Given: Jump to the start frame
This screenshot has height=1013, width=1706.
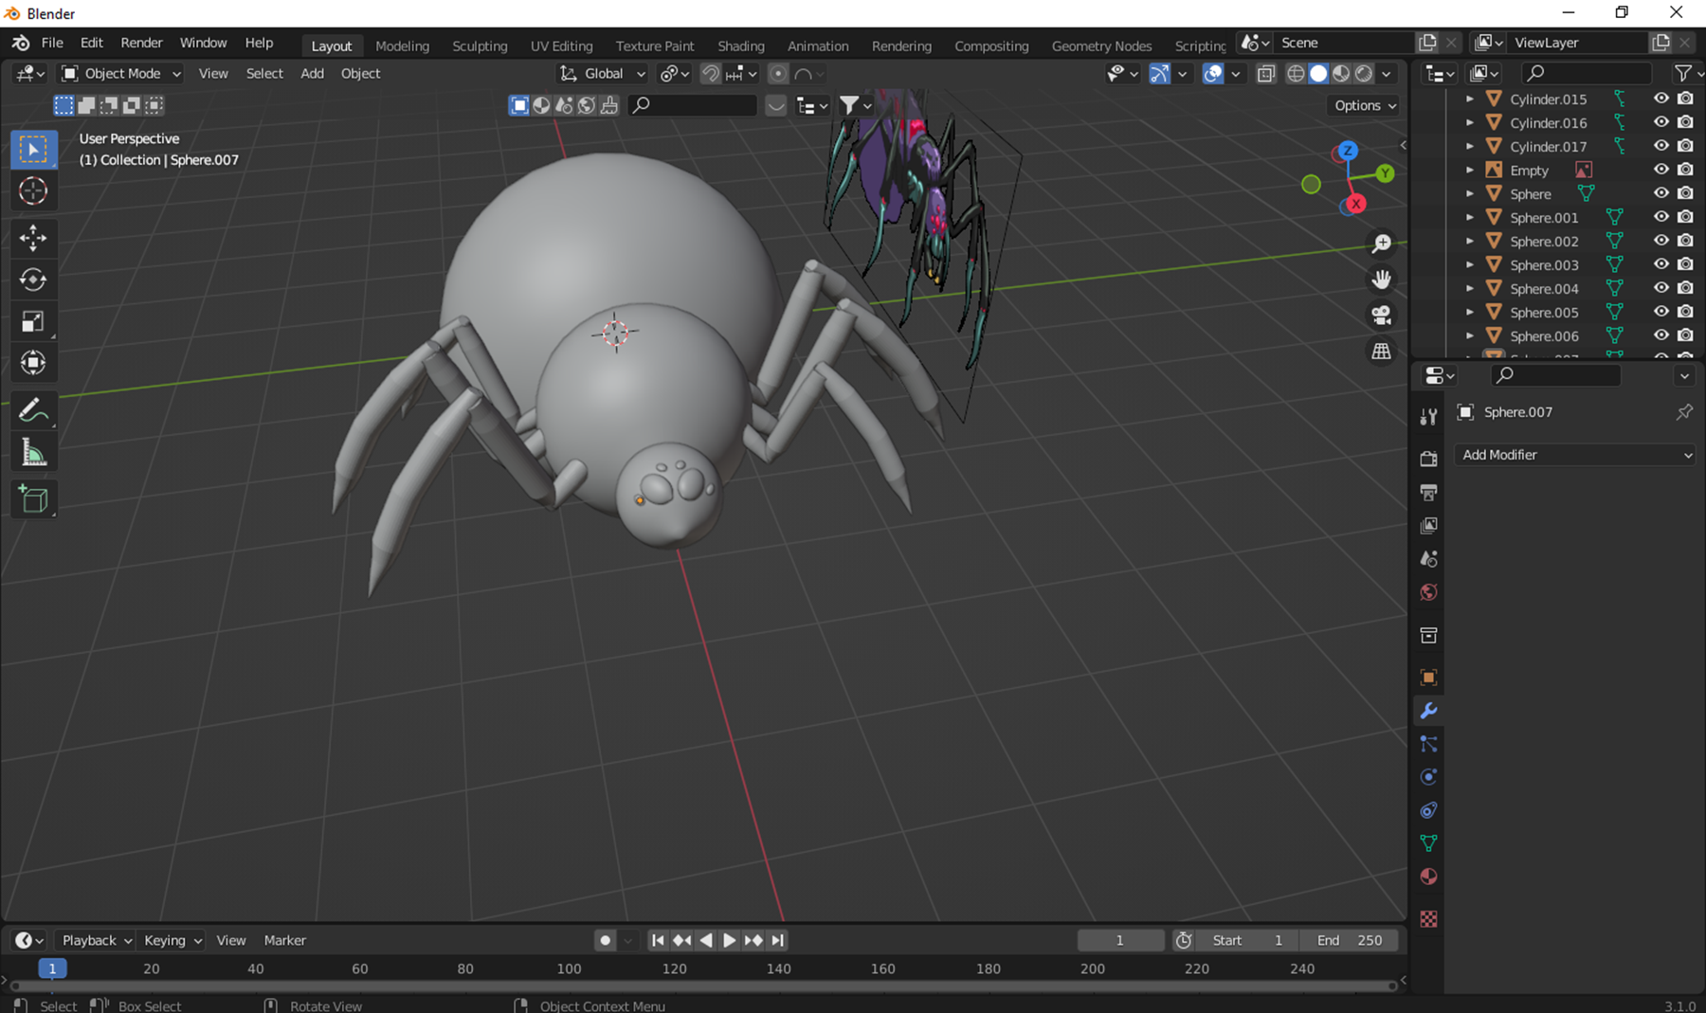Looking at the screenshot, I should 658,940.
